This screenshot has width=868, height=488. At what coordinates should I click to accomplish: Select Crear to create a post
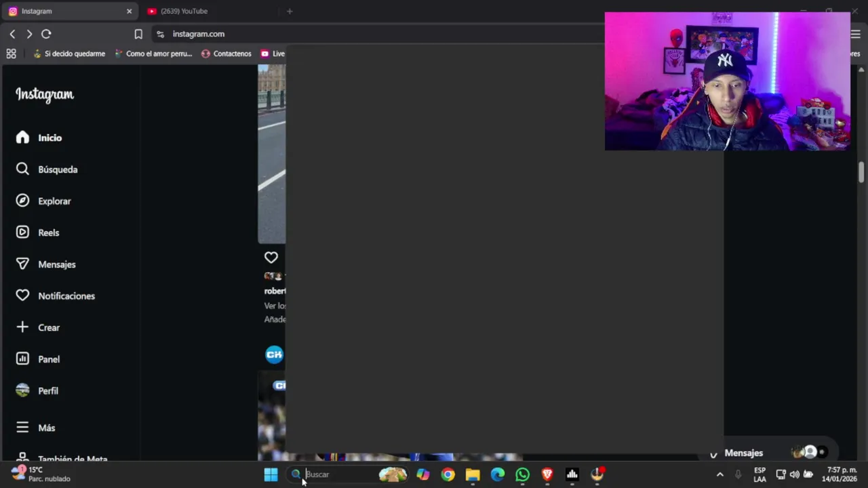coord(38,327)
